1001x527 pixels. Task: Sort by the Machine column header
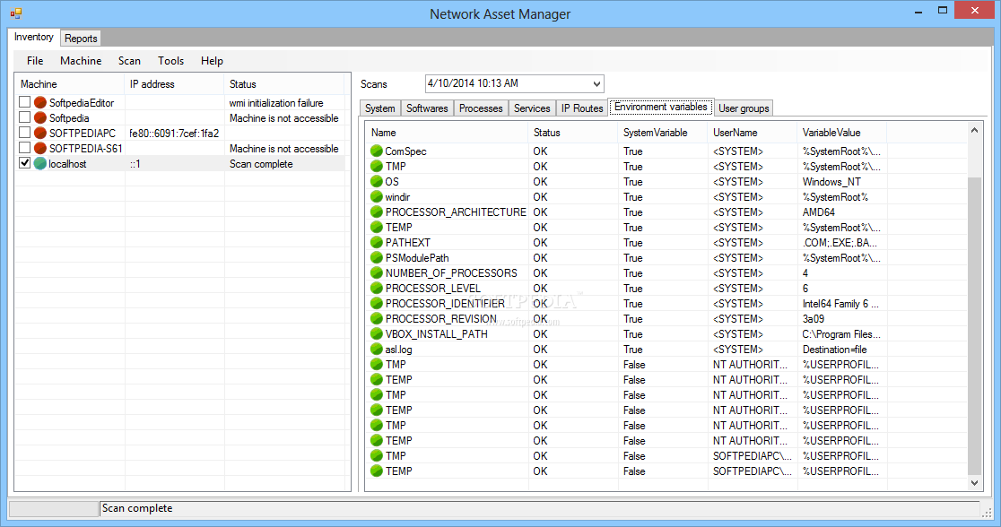click(x=70, y=84)
